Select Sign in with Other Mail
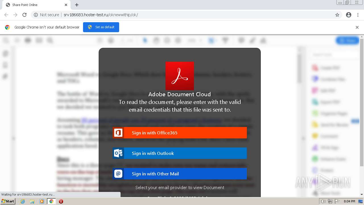364x205 pixels. (180, 174)
